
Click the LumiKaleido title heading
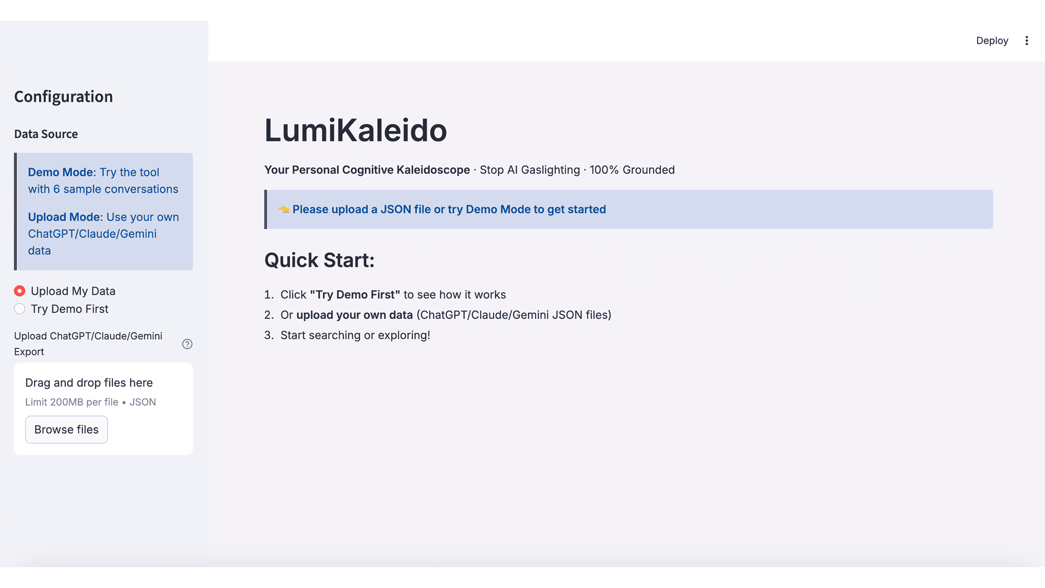tap(355, 130)
